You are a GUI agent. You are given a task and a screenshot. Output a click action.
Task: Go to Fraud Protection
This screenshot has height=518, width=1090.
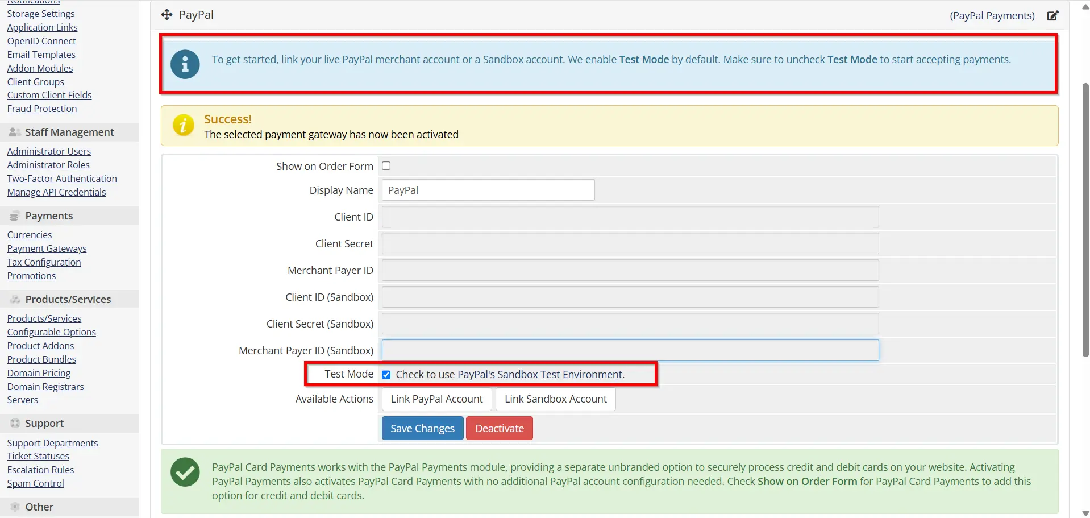[41, 109]
